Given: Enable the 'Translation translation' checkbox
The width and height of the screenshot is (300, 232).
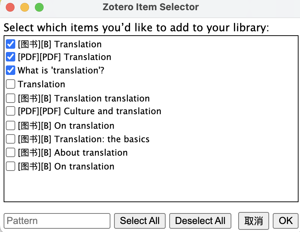Looking at the screenshot, I should coord(11,98).
